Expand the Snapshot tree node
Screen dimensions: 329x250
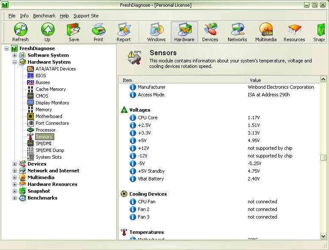coord(14,191)
